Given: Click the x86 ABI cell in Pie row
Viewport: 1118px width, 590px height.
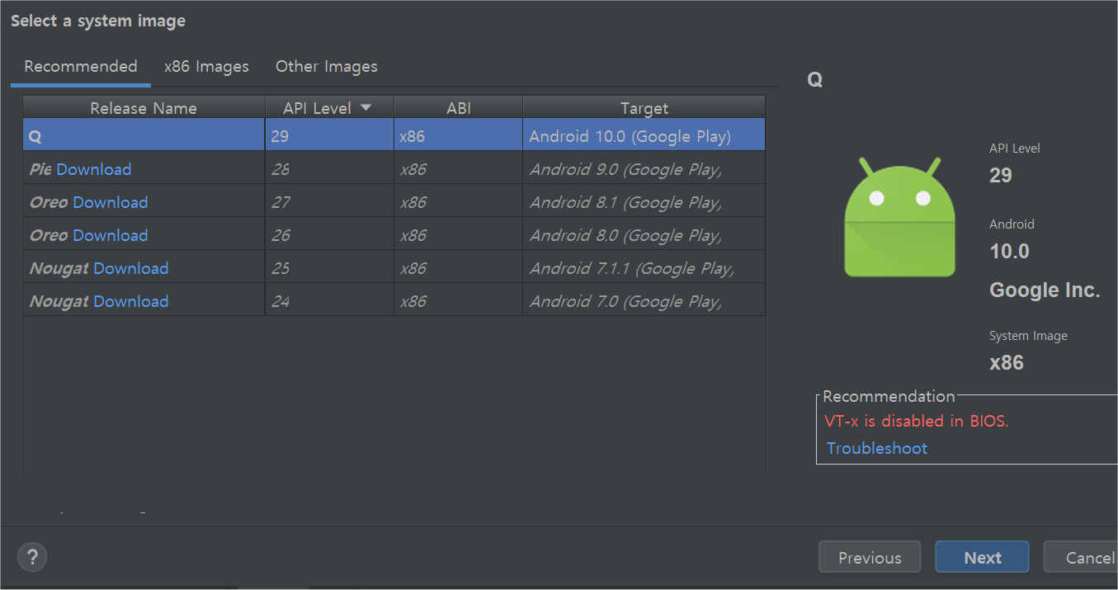Looking at the screenshot, I should pyautogui.click(x=459, y=169).
